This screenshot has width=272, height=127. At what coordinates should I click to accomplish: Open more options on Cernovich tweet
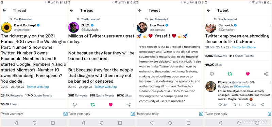click(270, 25)
